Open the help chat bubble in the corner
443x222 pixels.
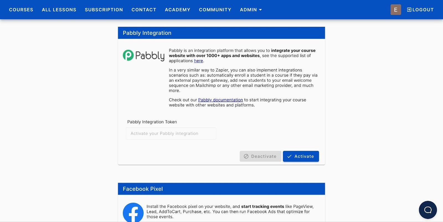[x=427, y=210]
